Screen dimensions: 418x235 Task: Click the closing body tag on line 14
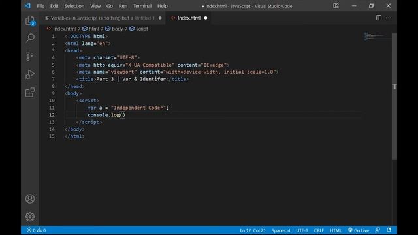click(74, 129)
